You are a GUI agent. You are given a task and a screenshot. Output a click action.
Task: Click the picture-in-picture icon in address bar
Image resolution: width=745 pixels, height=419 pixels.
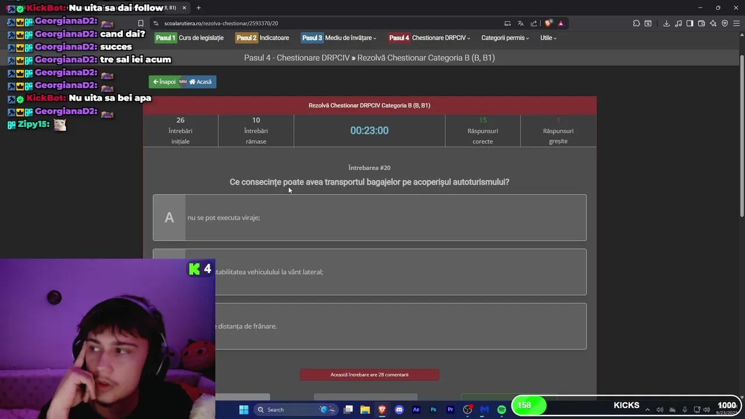tap(508, 23)
